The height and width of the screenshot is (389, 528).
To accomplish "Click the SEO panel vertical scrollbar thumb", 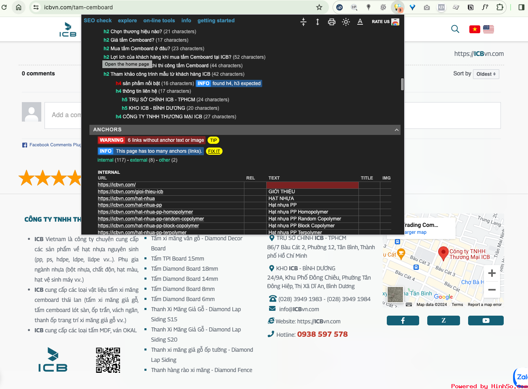I will pyautogui.click(x=402, y=84).
